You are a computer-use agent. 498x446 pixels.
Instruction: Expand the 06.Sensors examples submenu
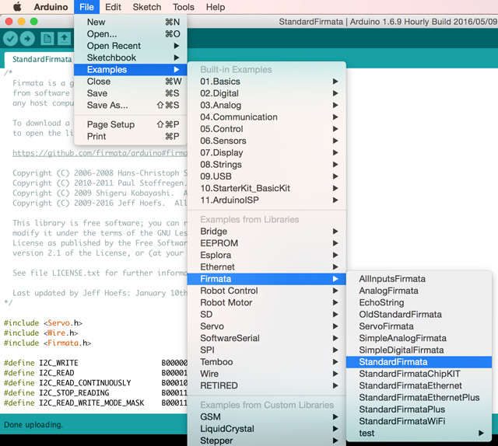tap(267, 141)
